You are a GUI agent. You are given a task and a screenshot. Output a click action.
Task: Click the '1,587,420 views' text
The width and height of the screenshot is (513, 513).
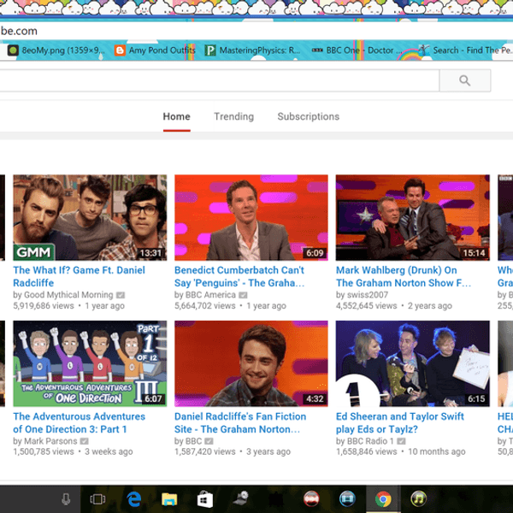tap(205, 451)
